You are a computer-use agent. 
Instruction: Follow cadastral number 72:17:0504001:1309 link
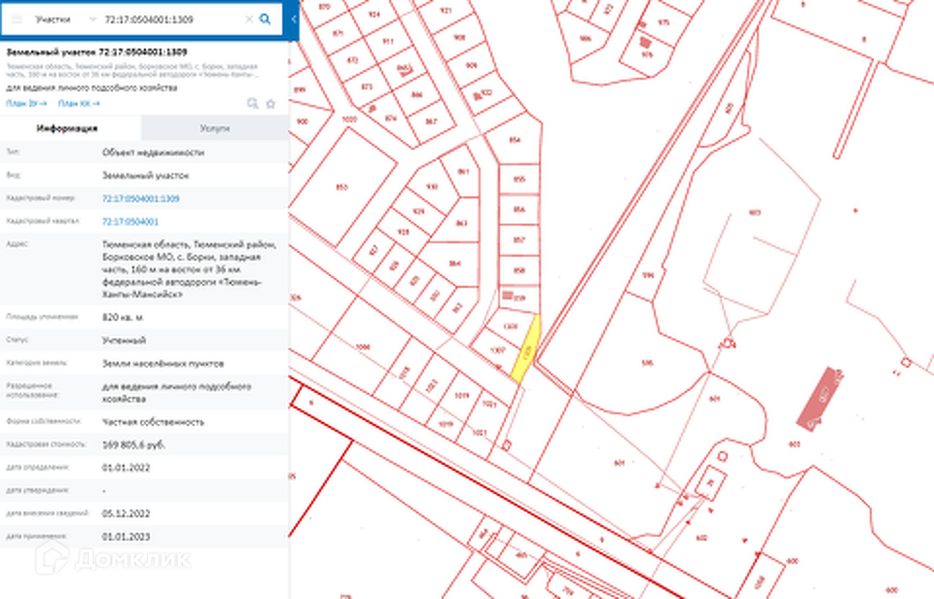[141, 198]
